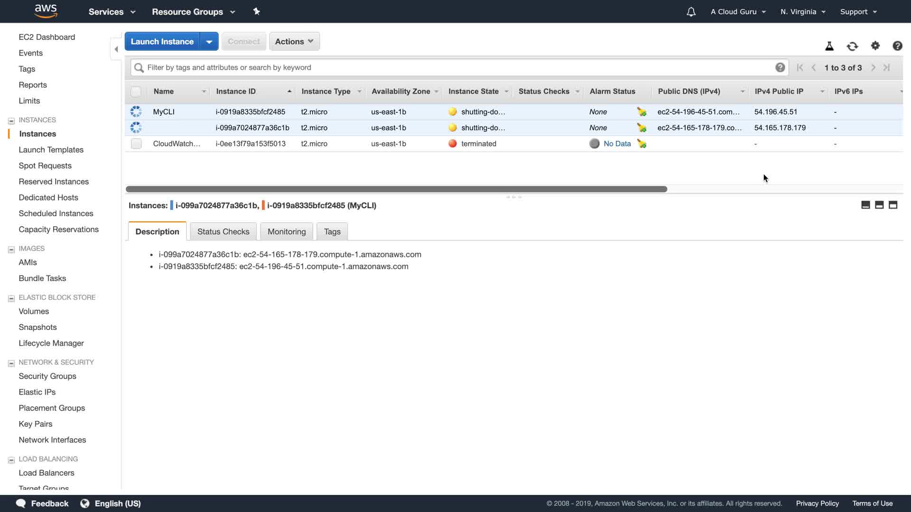The width and height of the screenshot is (911, 512).
Task: Switch to the Status Checks tab
Action: click(223, 231)
